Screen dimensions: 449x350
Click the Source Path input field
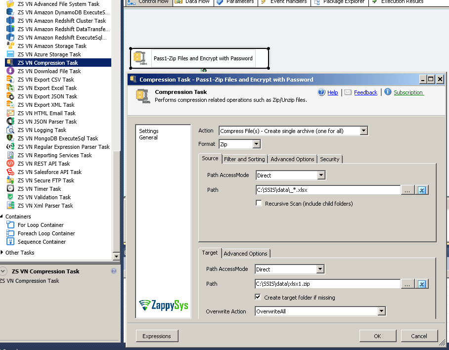(x=326, y=190)
